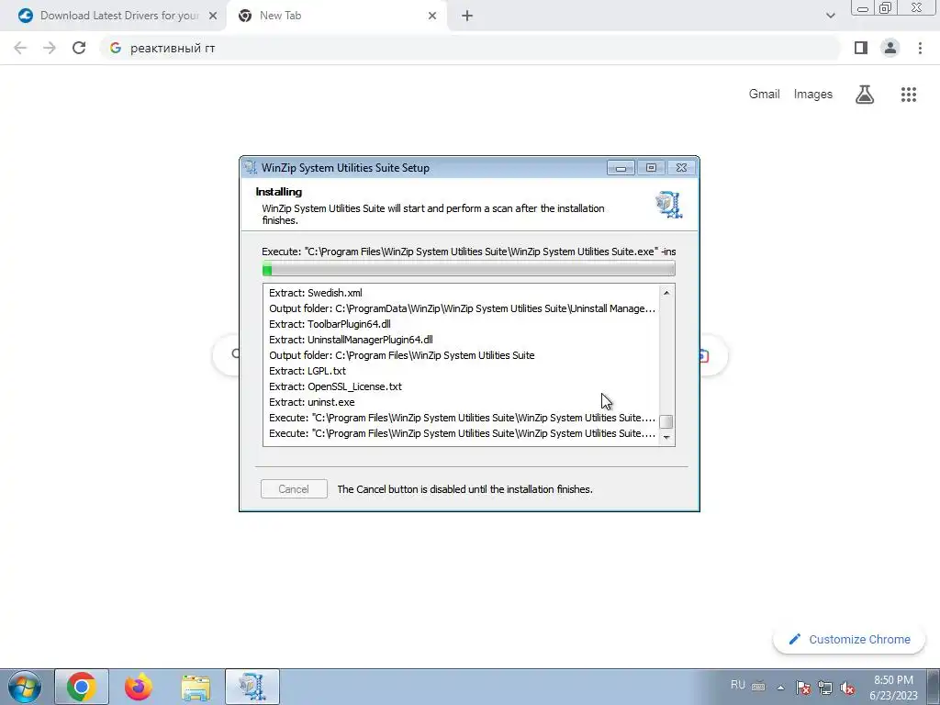
Task: Open Google apps grid
Action: [909, 95]
